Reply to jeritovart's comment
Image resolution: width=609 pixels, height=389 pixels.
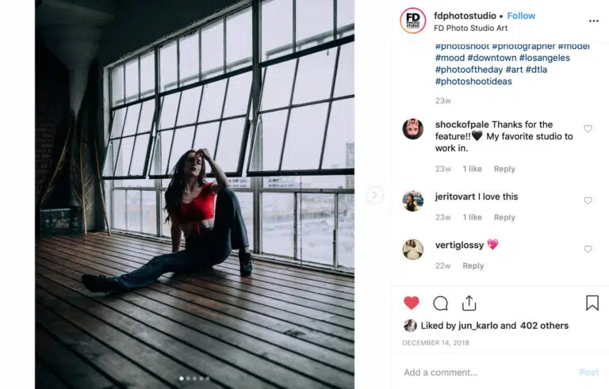pyautogui.click(x=504, y=217)
